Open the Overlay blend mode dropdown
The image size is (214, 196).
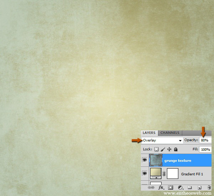point(162,140)
